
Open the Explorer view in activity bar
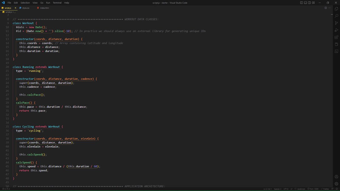[336, 9]
